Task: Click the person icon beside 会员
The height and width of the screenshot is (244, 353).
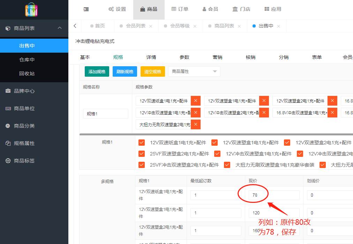Action: coord(204,9)
